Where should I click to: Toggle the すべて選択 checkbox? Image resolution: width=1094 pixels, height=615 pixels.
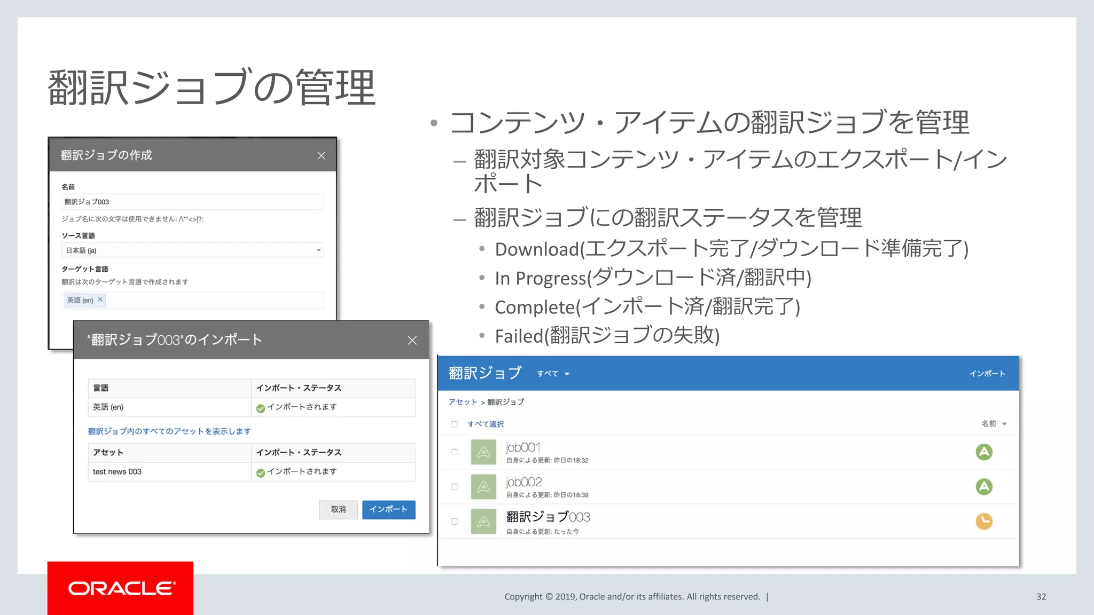click(x=455, y=424)
